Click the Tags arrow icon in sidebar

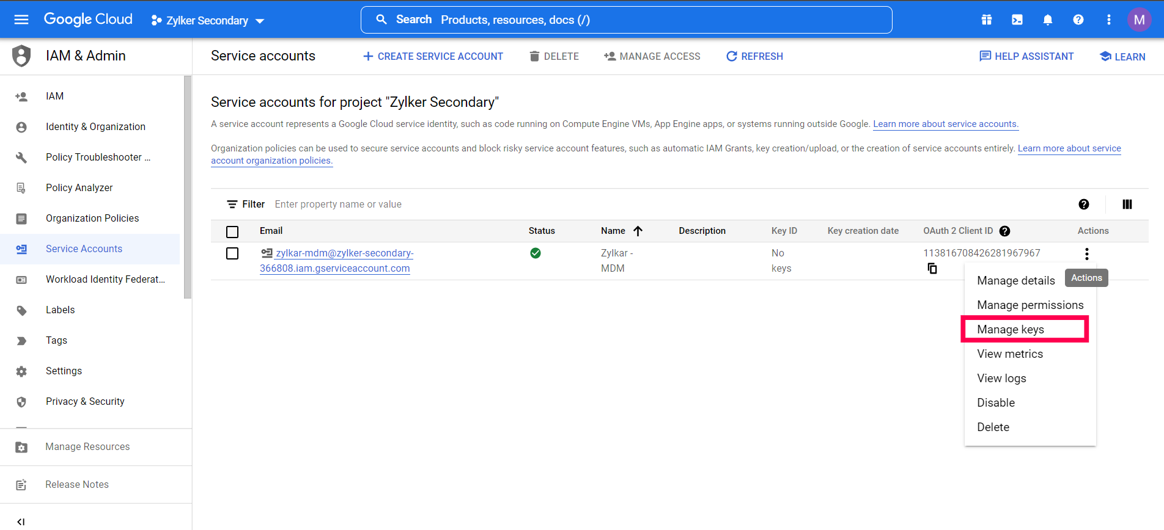(21, 341)
